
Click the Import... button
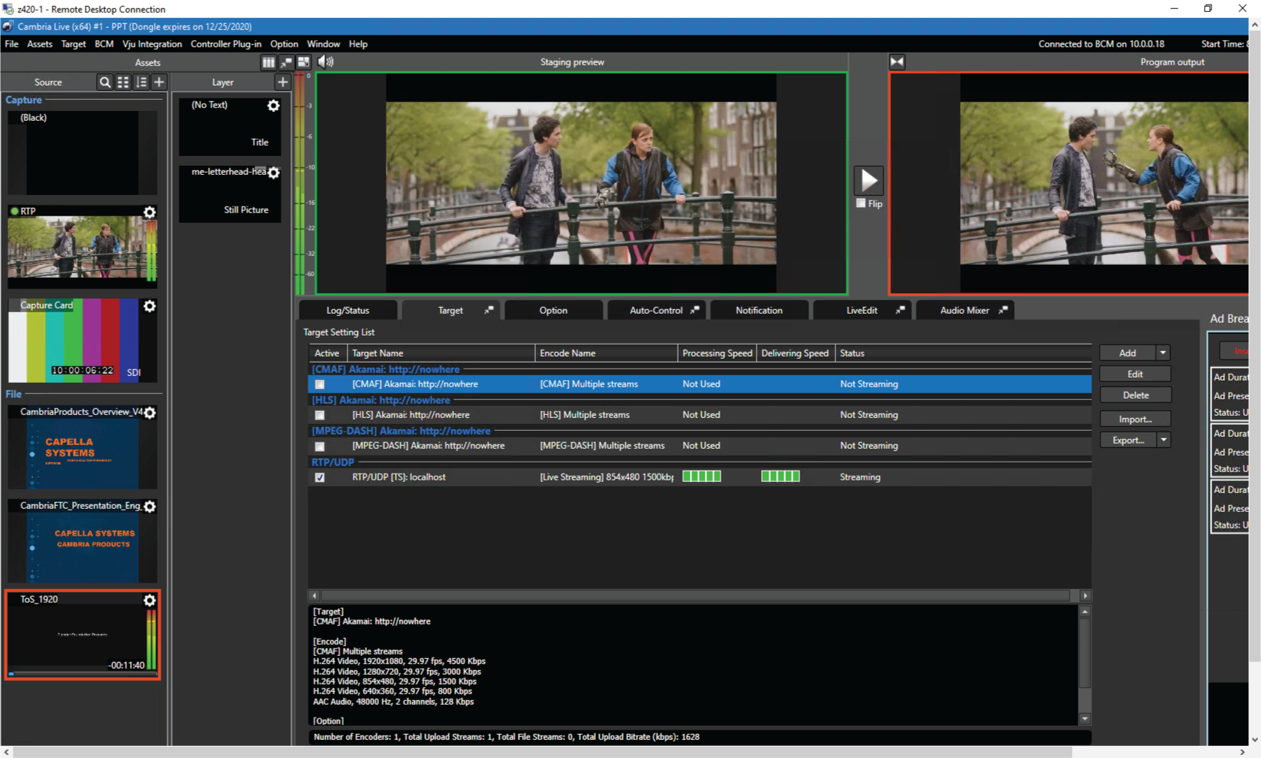[1135, 419]
